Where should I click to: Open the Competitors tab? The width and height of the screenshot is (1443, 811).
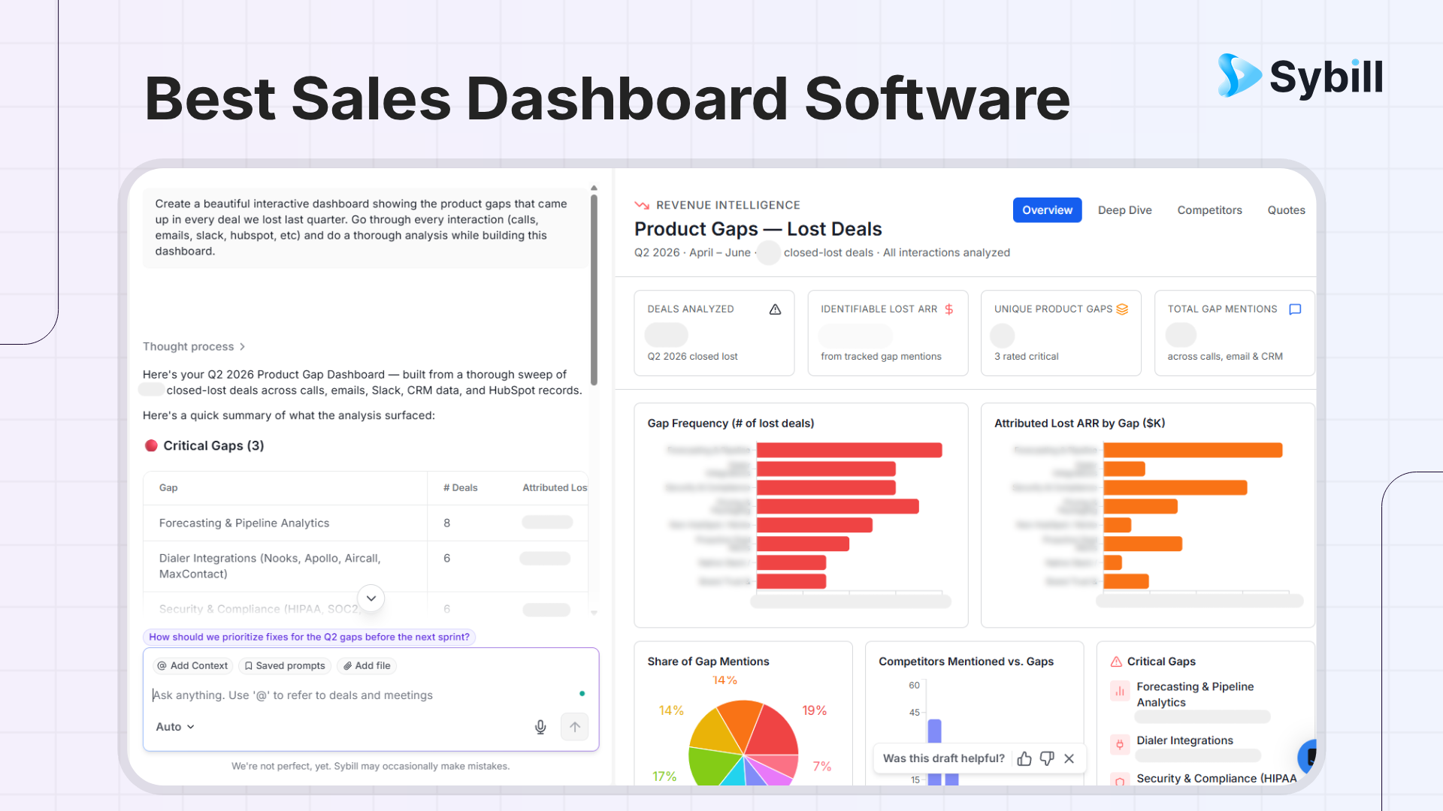click(1209, 210)
